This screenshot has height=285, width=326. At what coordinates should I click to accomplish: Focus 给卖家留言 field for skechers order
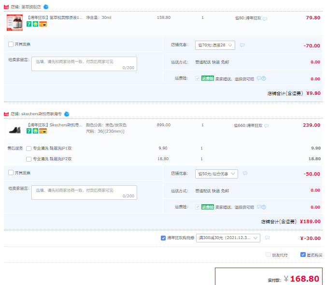tap(84, 193)
